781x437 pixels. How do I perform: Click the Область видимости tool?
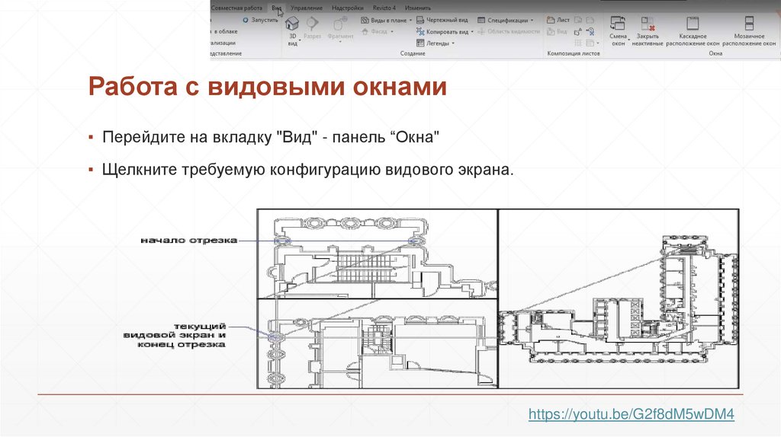point(509,31)
